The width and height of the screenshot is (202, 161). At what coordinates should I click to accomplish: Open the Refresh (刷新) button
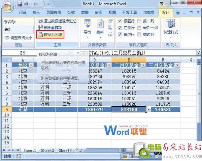click(x=100, y=29)
